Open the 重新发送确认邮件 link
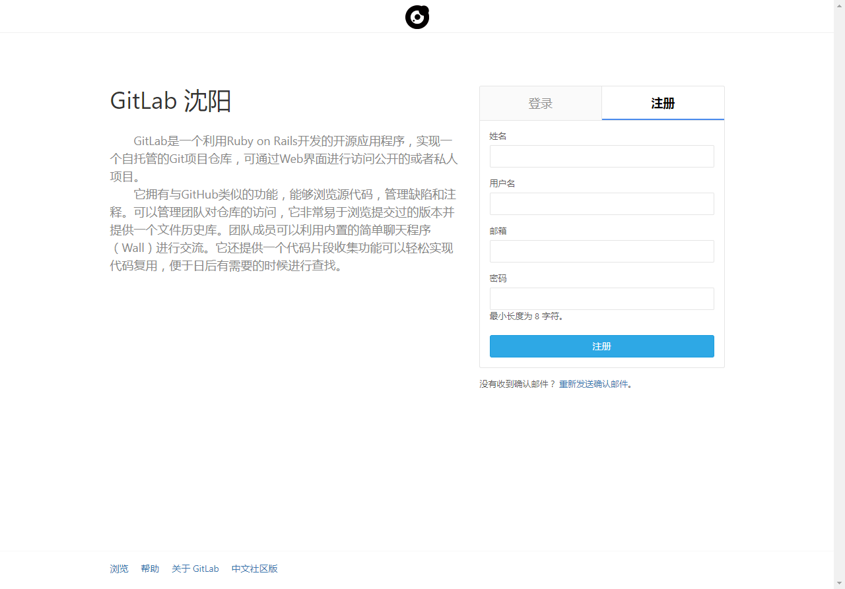Screen dimensions: 845x589 coord(593,384)
